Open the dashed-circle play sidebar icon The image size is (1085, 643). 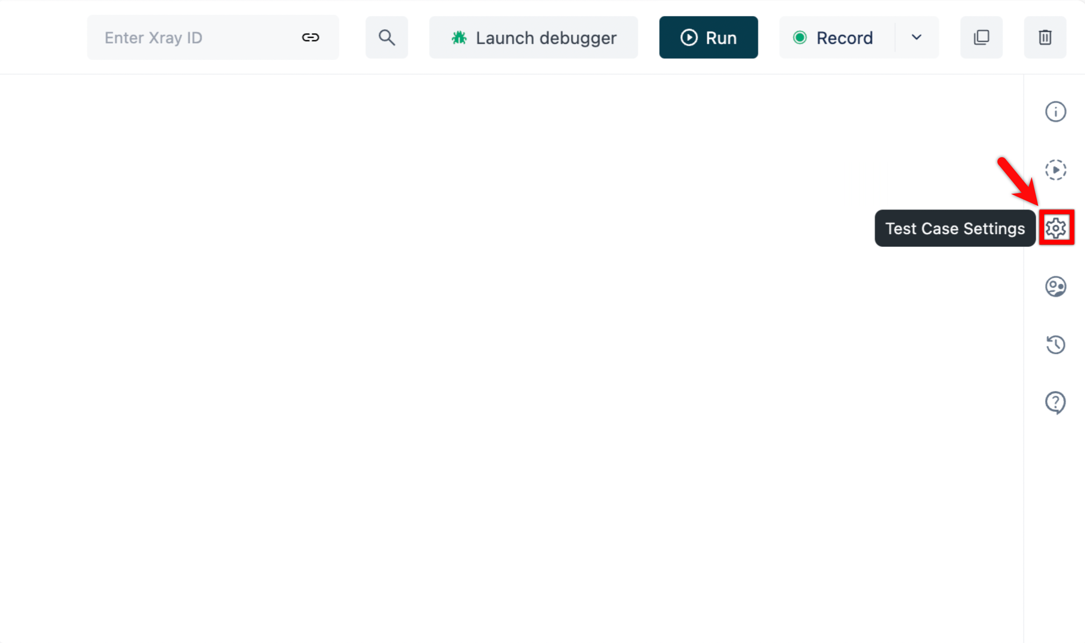1055,170
